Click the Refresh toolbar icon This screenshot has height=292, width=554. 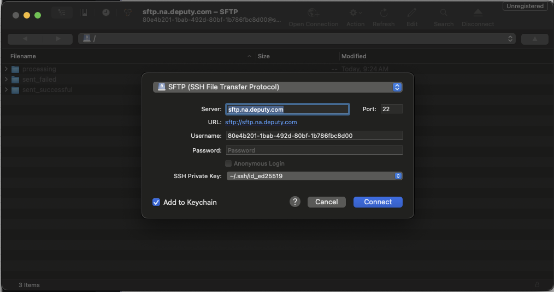pyautogui.click(x=384, y=13)
